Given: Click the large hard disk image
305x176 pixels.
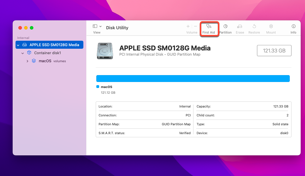Looking at the screenshot, I should [x=105, y=51].
